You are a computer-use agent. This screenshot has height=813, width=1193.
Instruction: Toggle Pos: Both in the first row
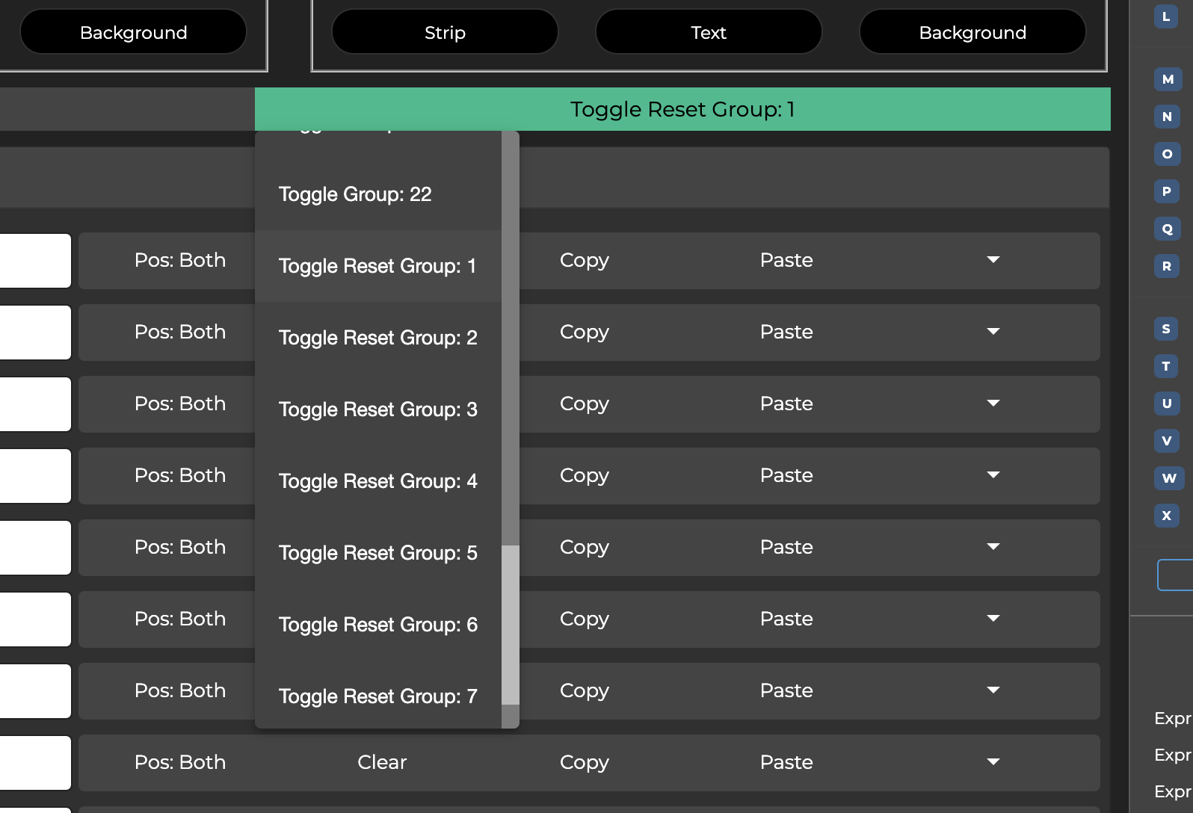(179, 260)
